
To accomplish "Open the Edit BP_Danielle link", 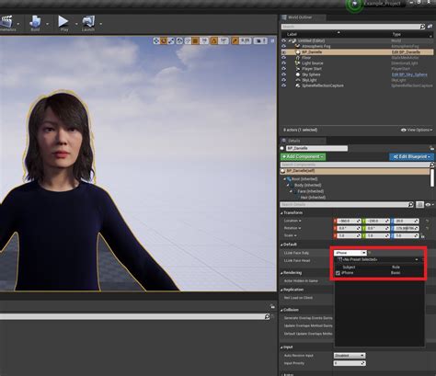I will [x=406, y=52].
